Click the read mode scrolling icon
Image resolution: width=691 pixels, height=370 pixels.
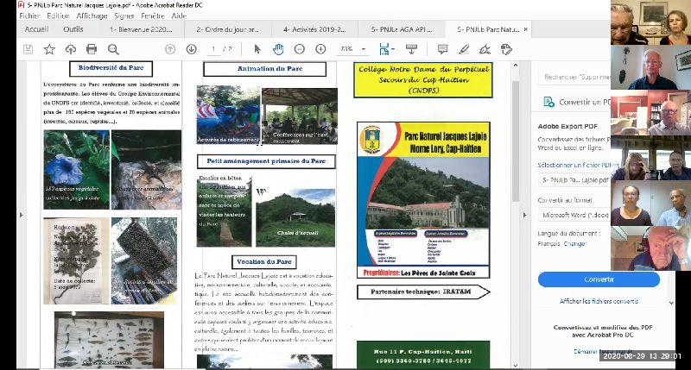(x=412, y=49)
